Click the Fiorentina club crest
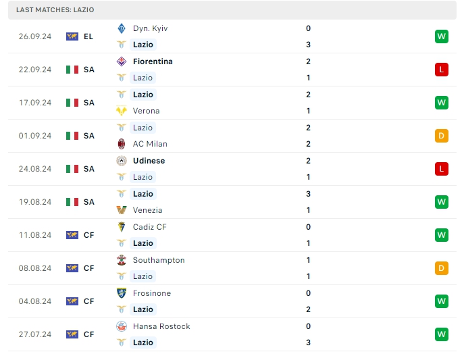464x354 pixels. pos(122,61)
